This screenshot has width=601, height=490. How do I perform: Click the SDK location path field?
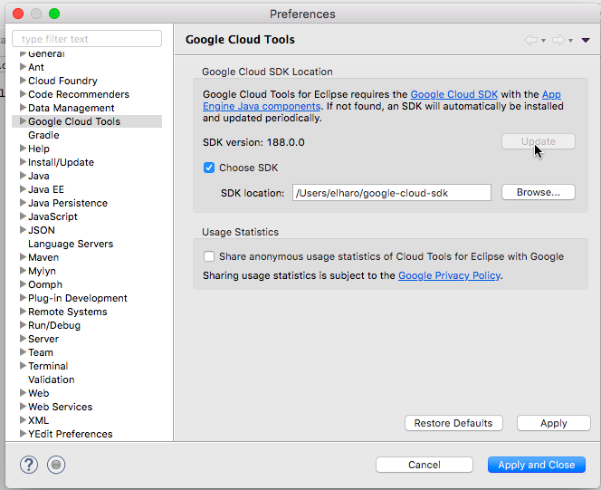[x=392, y=193]
